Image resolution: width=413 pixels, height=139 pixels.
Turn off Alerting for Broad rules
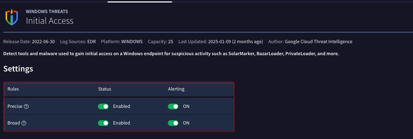click(x=173, y=123)
